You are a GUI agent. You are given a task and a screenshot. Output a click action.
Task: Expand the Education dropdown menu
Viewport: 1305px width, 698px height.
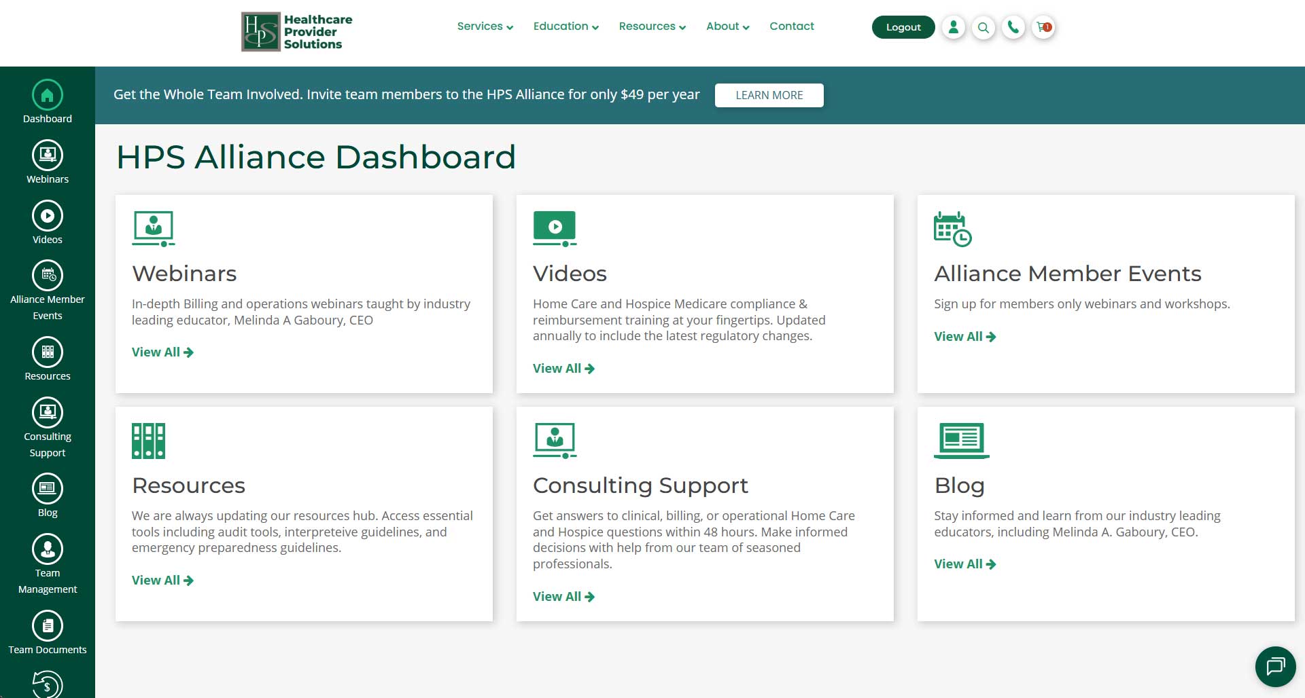561,26
